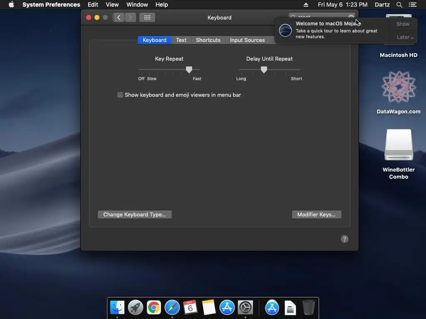Minimize the Keyboard window with yellow button
The height and width of the screenshot is (319, 426).
(97, 17)
